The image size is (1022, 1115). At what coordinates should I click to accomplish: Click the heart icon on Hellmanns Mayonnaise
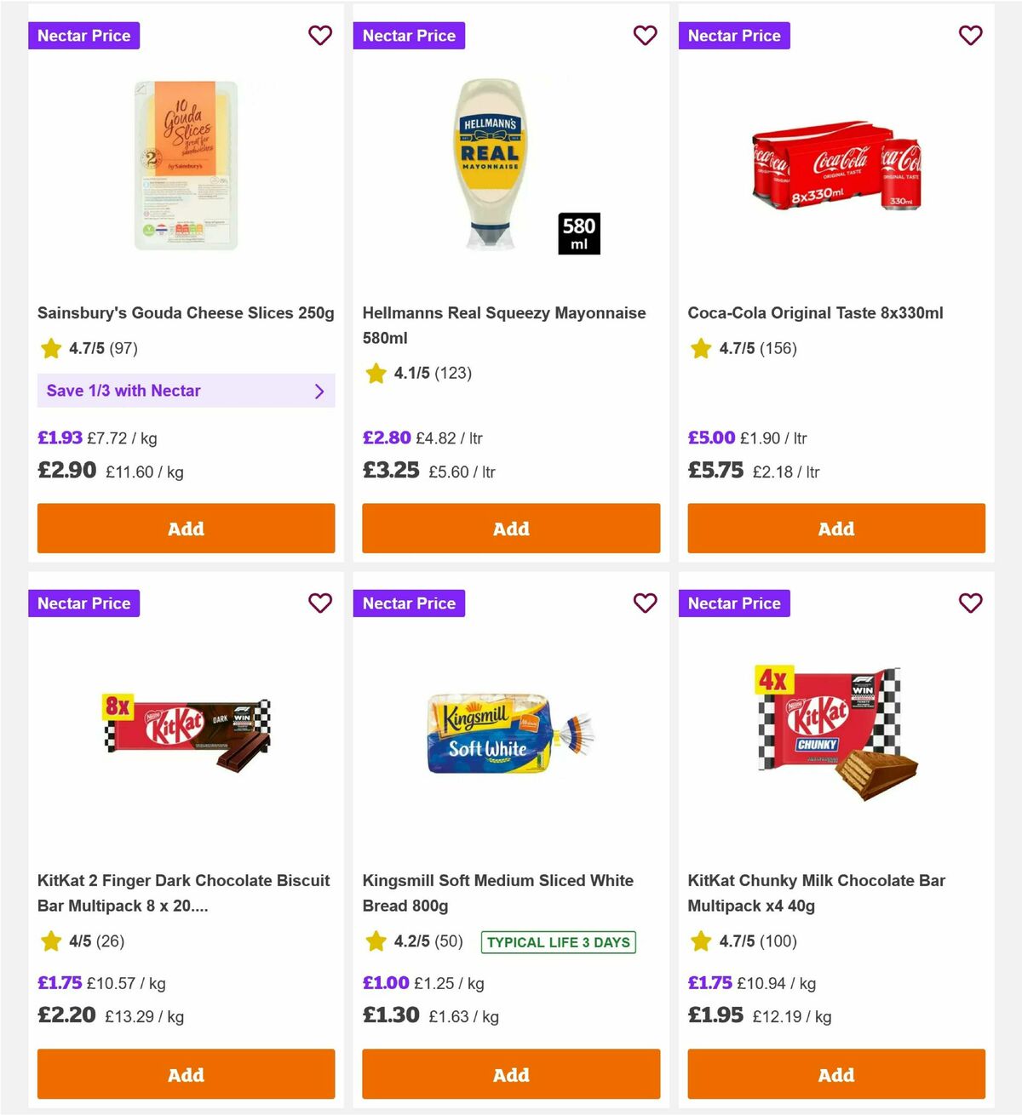coord(646,36)
